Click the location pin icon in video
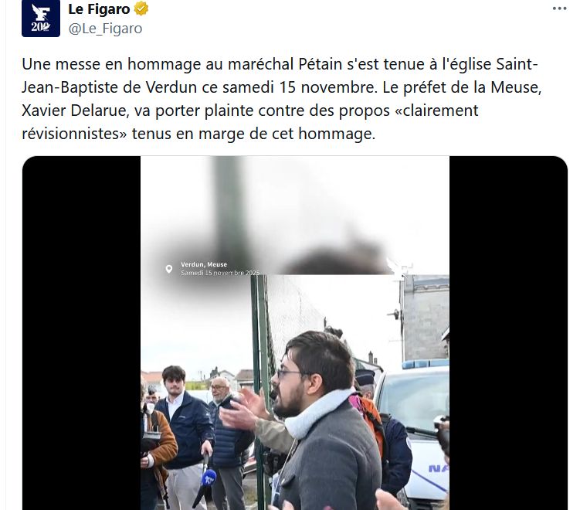The height and width of the screenshot is (510, 580). [168, 269]
